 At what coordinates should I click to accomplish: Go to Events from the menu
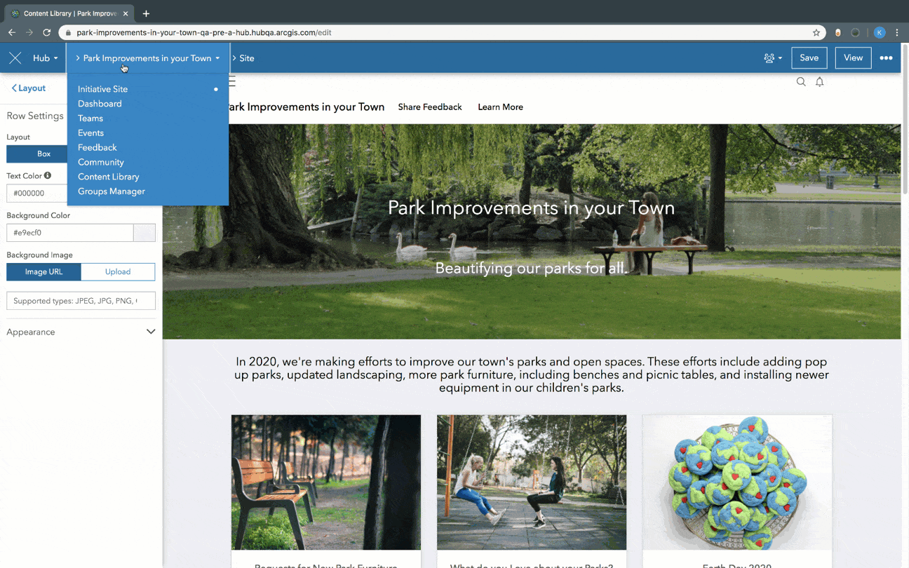[90, 133]
